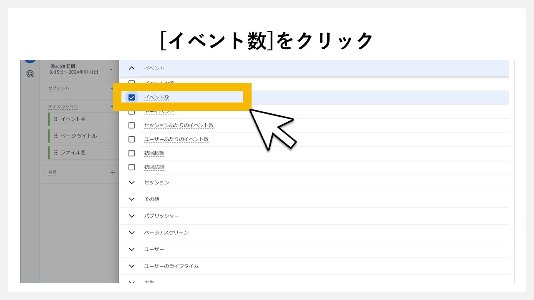Viewport: 534px width, 300px height.
Task: Check the 初回訪問 checkbox
Action: 132,167
